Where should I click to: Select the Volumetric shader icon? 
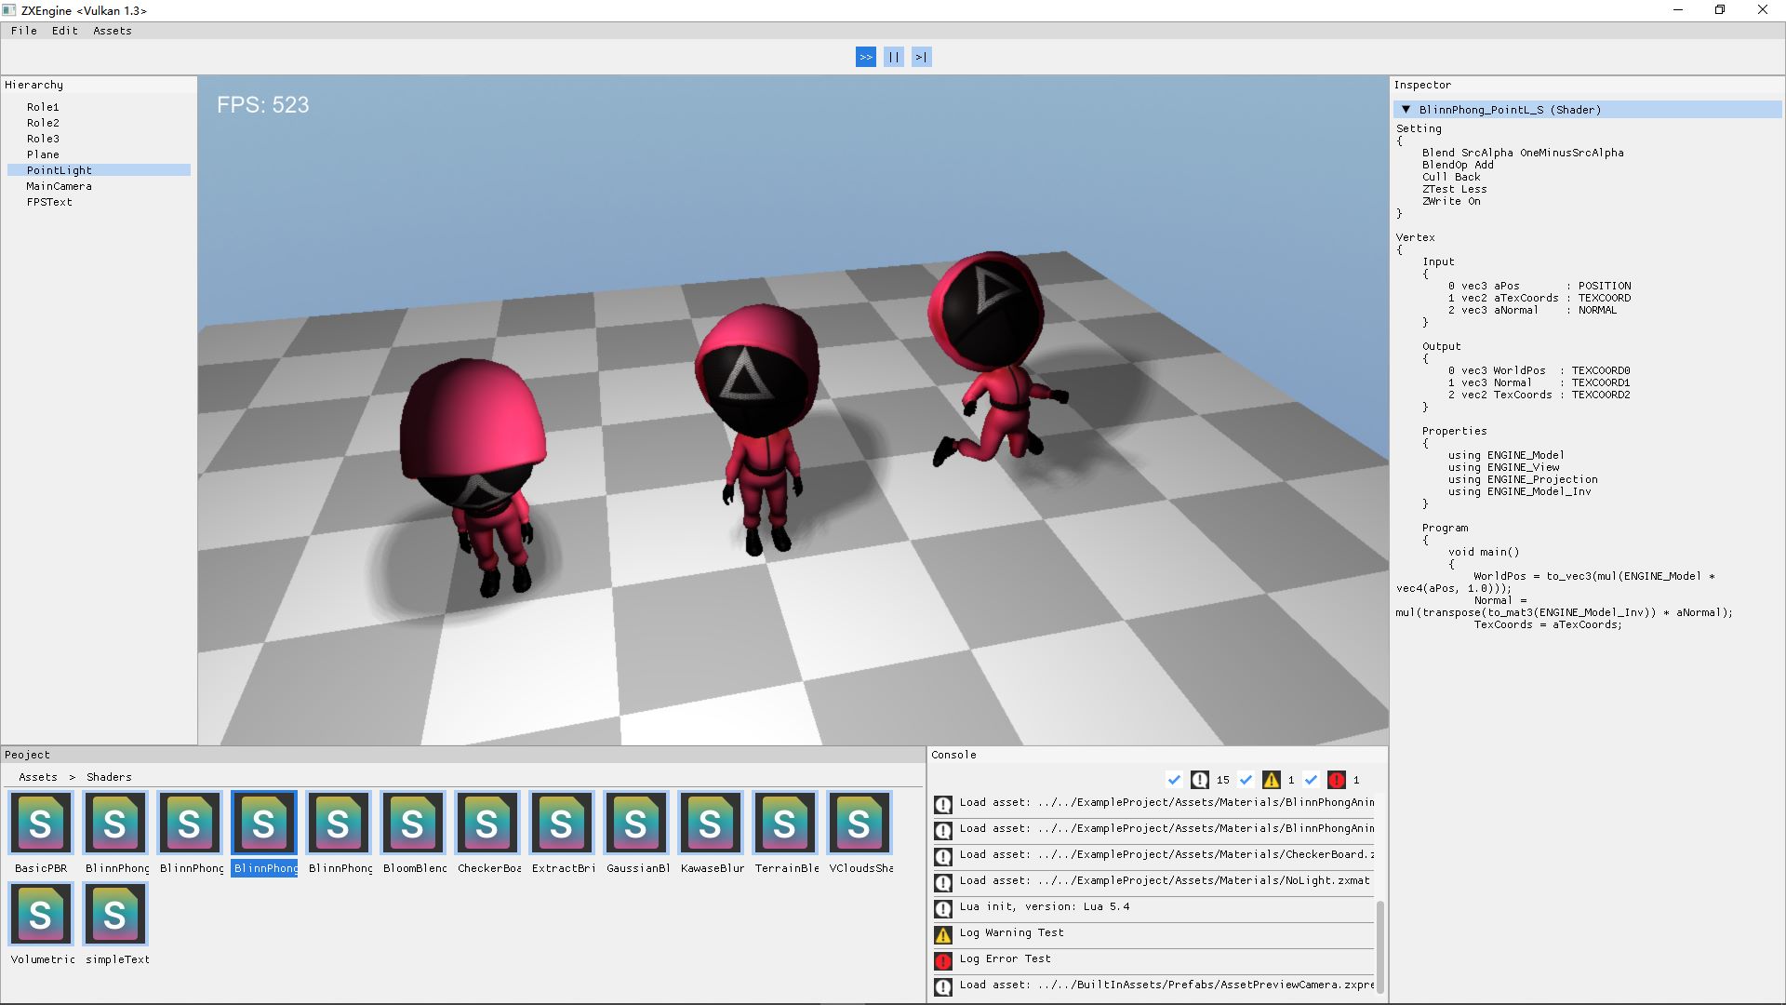point(41,914)
